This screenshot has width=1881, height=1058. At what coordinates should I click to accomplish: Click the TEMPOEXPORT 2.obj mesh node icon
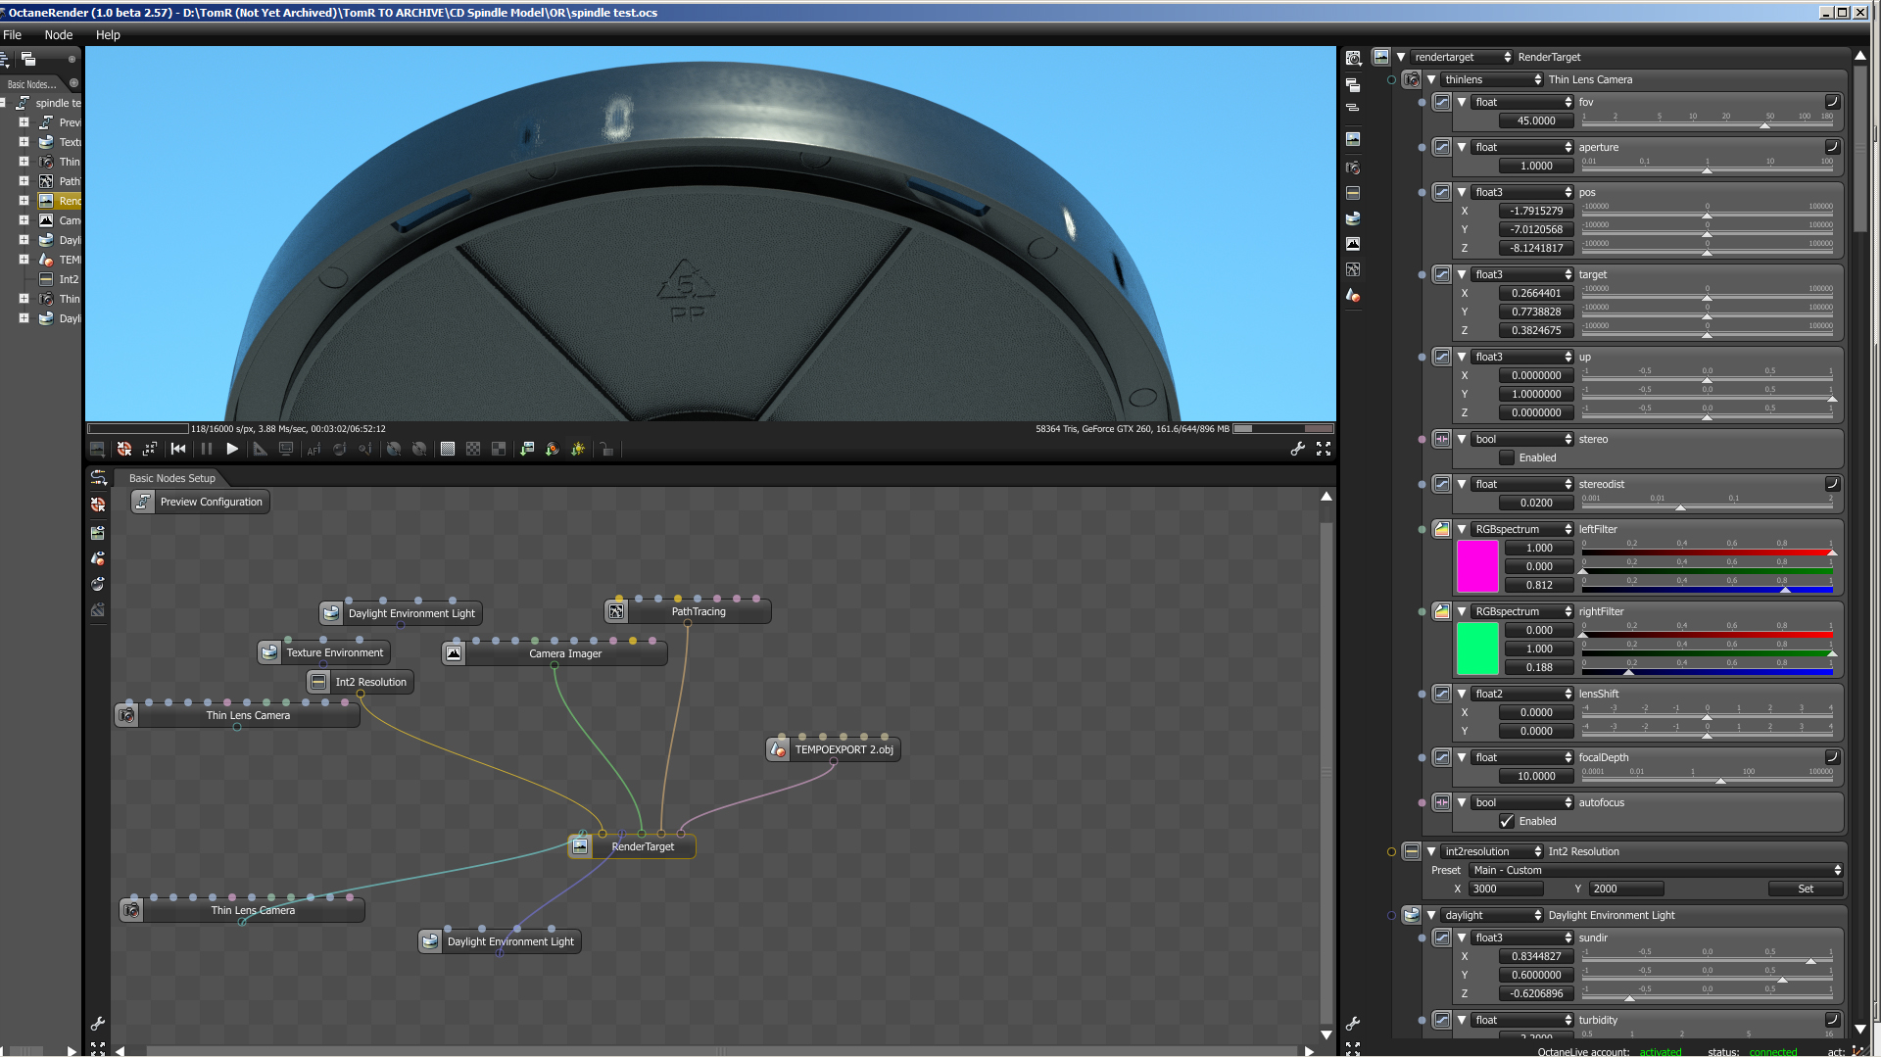778,750
